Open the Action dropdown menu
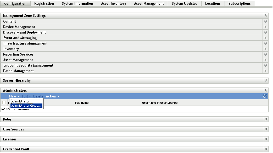This screenshot has width=273, height=153. 51,96
